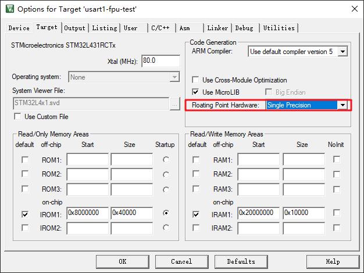Screen dimensions: 364x273
Task: Click the Cancel button
Action: [x=182, y=262]
